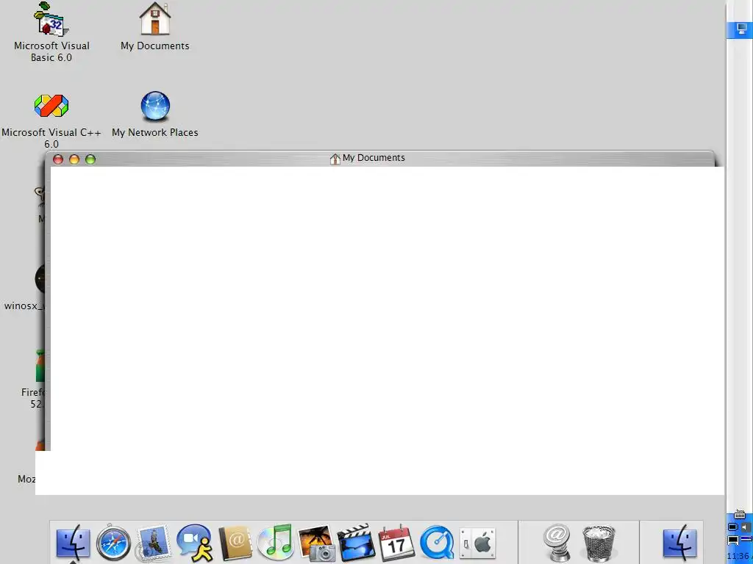Image resolution: width=753 pixels, height=564 pixels.
Task: Minimize My Documents with yellow button
Action: click(x=74, y=159)
